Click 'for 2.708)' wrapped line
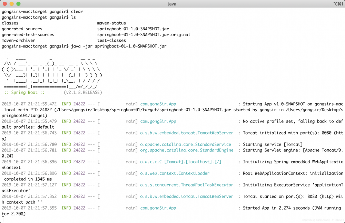 tap(14, 214)
